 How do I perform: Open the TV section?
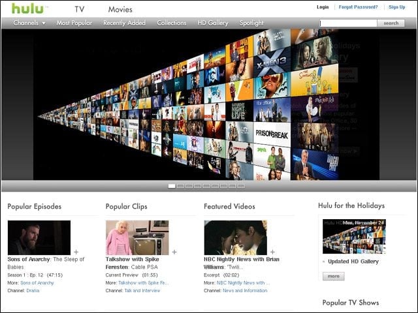(x=80, y=9)
